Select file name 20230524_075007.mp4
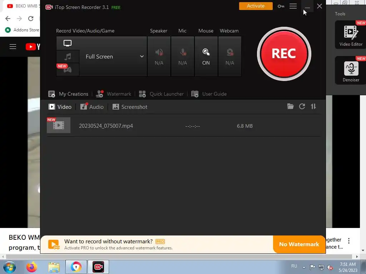This screenshot has width=366, height=274. click(106, 126)
